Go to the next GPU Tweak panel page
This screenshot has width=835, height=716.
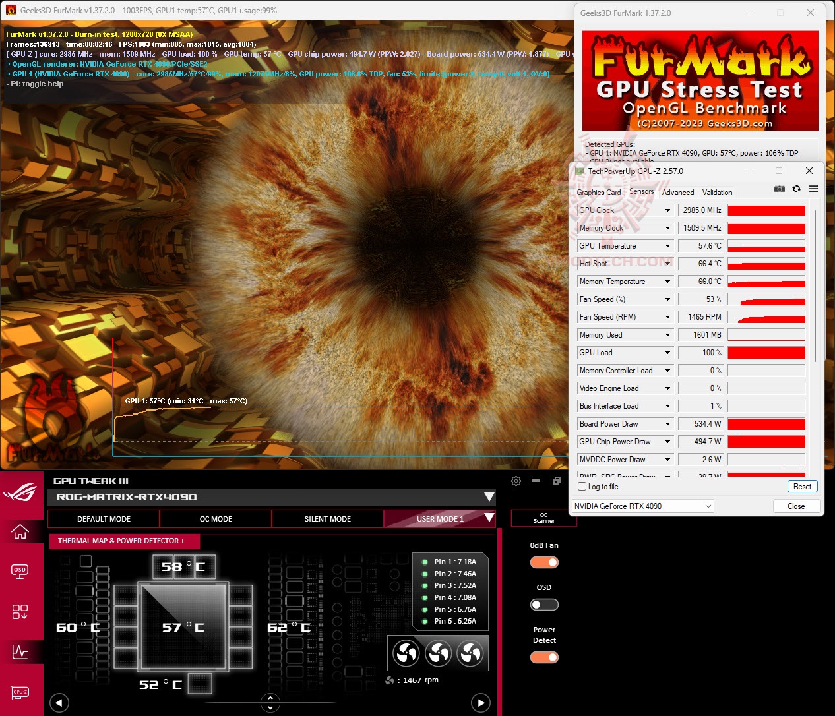tap(481, 703)
